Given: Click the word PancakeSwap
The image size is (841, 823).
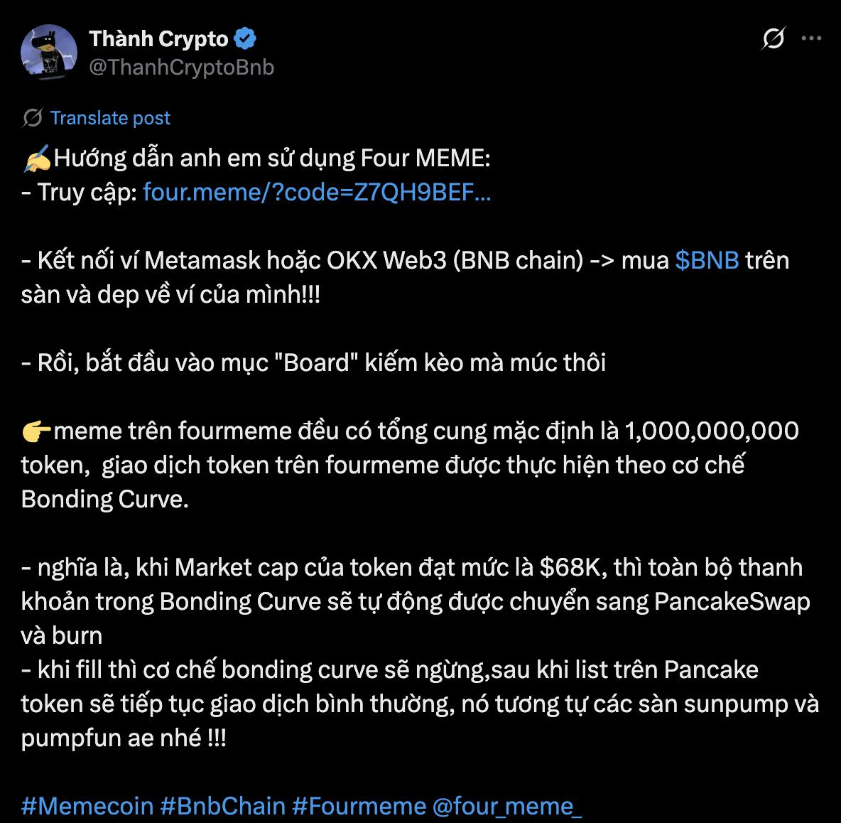Looking at the screenshot, I should coord(732,601).
